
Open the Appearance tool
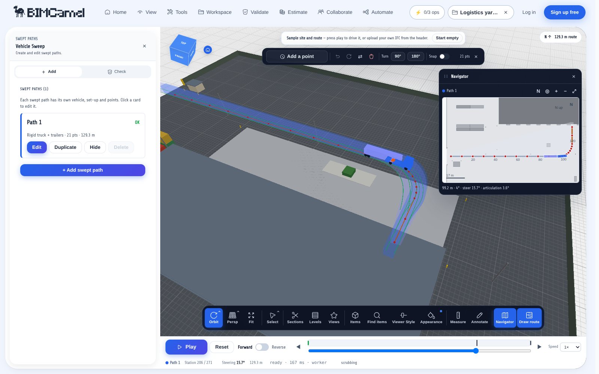point(431,318)
